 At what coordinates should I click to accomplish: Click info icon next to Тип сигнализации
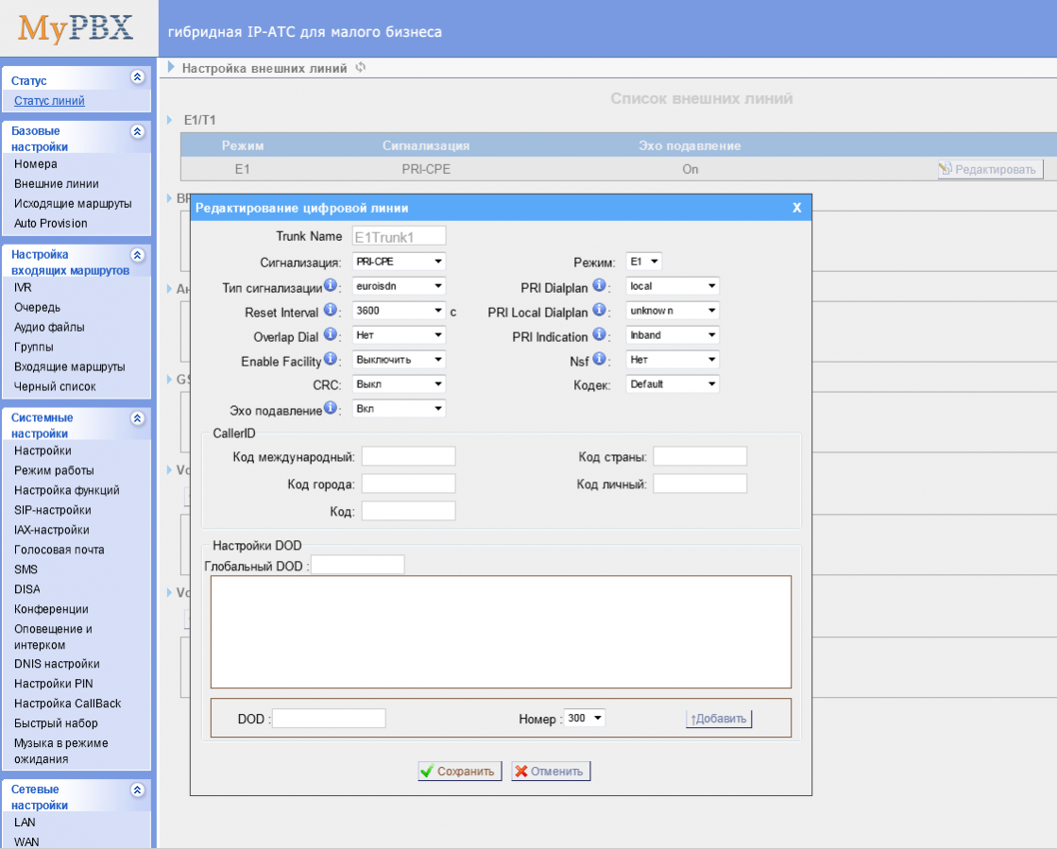(x=331, y=285)
